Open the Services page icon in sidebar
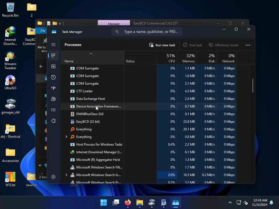Viewport: 279px width, 209px height. pos(53,121)
